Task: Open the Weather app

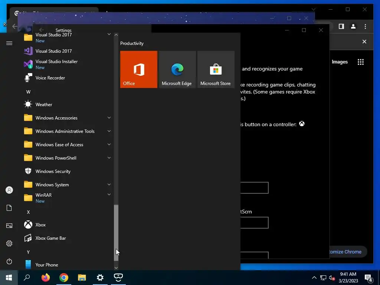Action: click(44, 104)
